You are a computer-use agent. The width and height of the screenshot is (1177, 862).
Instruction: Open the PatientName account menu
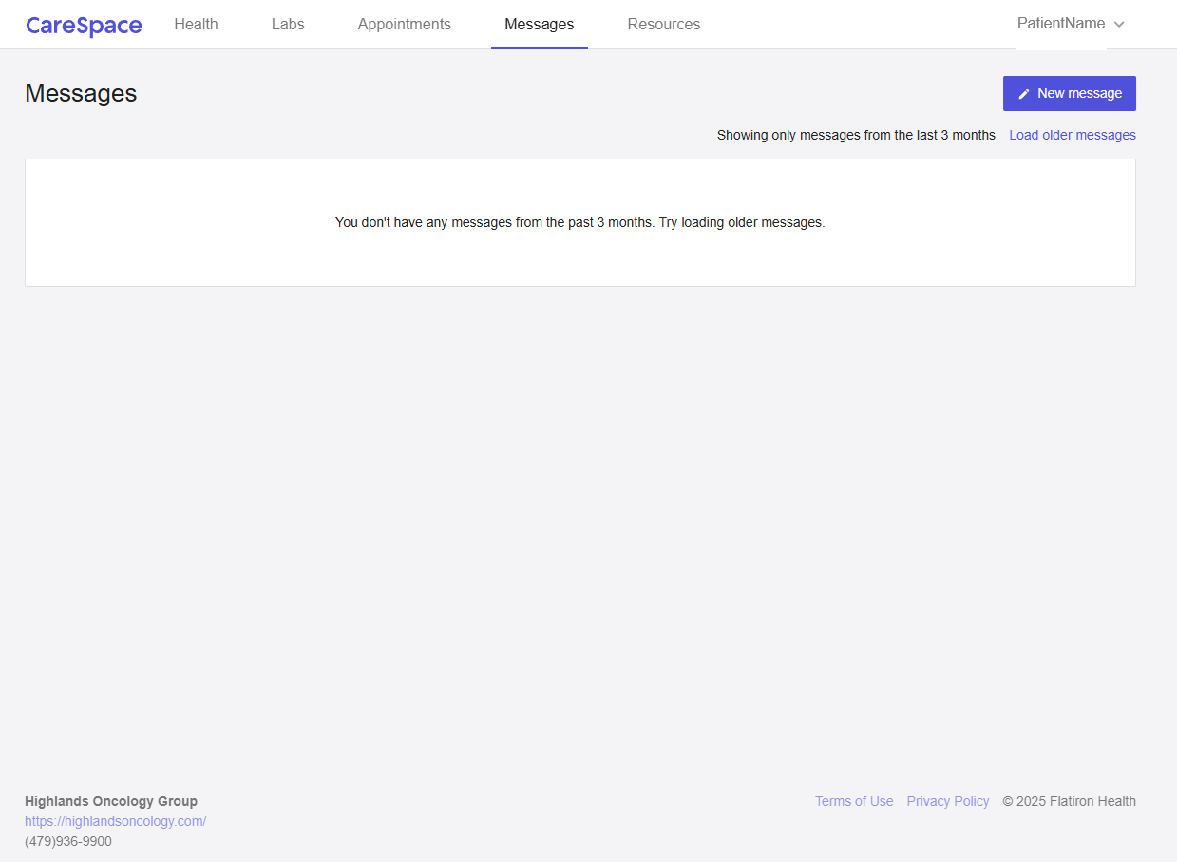click(1060, 24)
